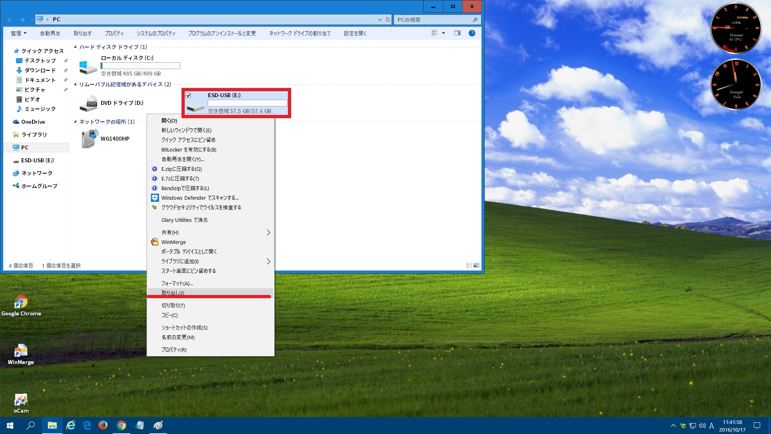Select デスクトップ in navigation pane
Image resolution: width=771 pixels, height=434 pixels.
click(x=40, y=61)
